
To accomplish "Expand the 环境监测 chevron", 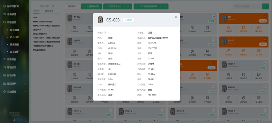I will pyautogui.click(x=25, y=67).
